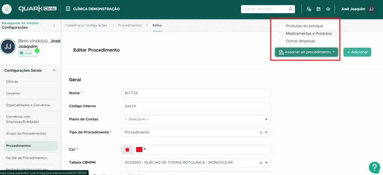Open the Plano de Contas dropdown

196,119
